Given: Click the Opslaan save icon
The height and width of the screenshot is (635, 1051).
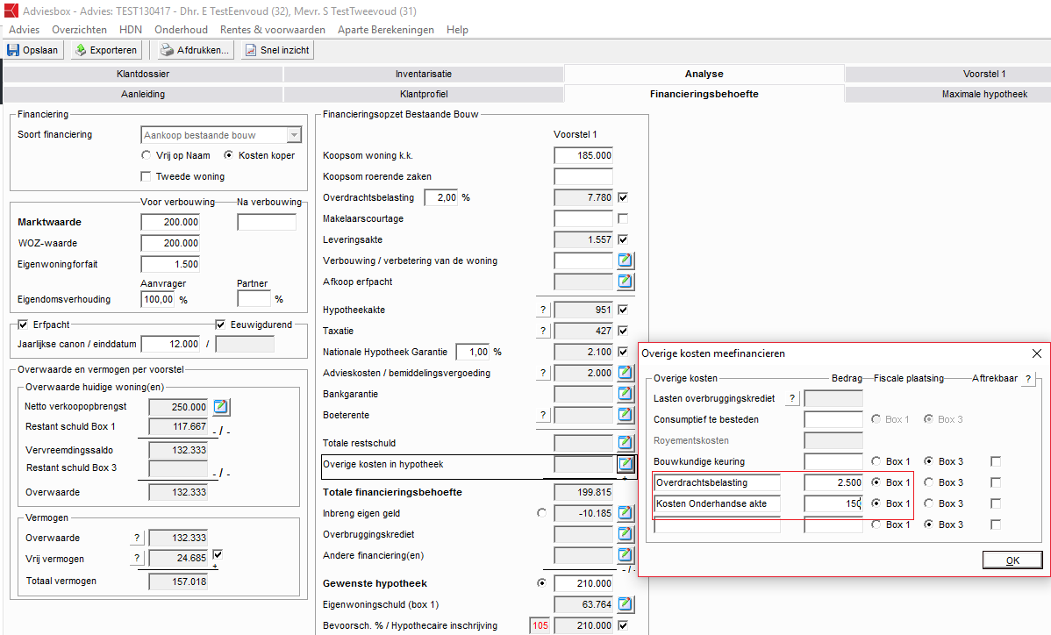Looking at the screenshot, I should pos(13,50).
